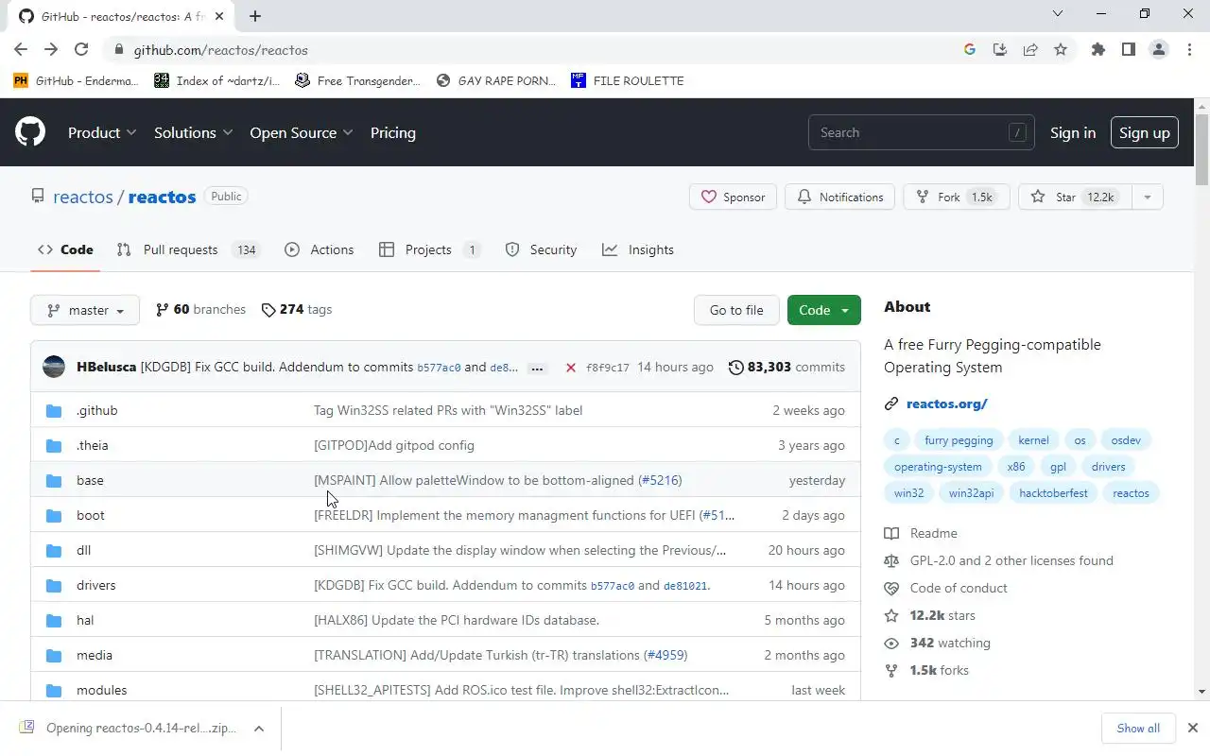Open Pricing in top navigation
The width and height of the screenshot is (1210, 756).
point(393,132)
